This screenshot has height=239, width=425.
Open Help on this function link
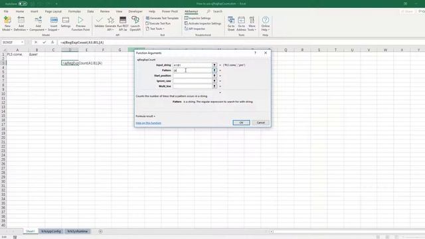[149, 123]
